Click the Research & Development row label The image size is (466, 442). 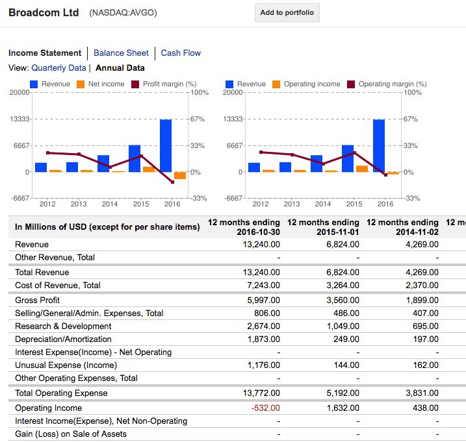63,326
